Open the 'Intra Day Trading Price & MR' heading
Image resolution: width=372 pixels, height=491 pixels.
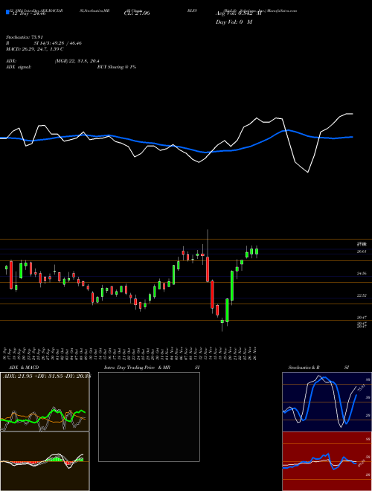point(137,368)
